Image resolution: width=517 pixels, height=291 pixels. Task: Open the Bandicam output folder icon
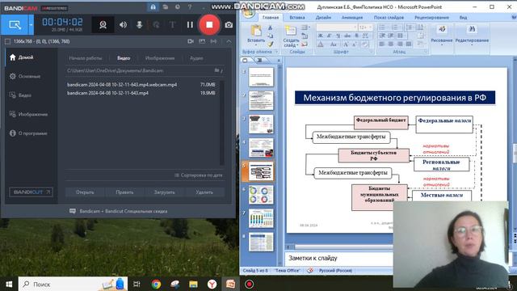point(165,7)
